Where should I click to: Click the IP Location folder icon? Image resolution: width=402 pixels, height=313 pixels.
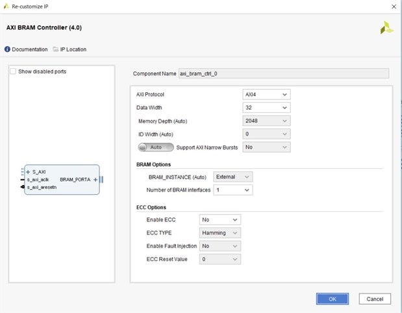[56, 49]
